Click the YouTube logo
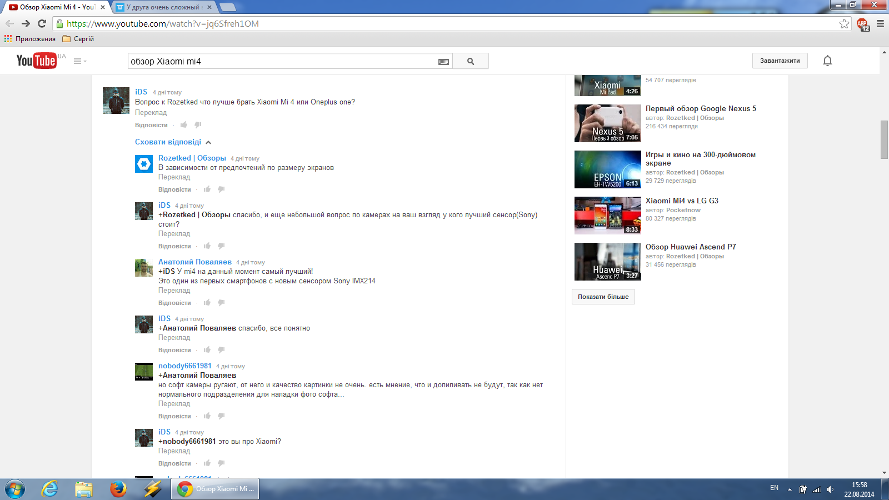The height and width of the screenshot is (500, 889). click(36, 61)
